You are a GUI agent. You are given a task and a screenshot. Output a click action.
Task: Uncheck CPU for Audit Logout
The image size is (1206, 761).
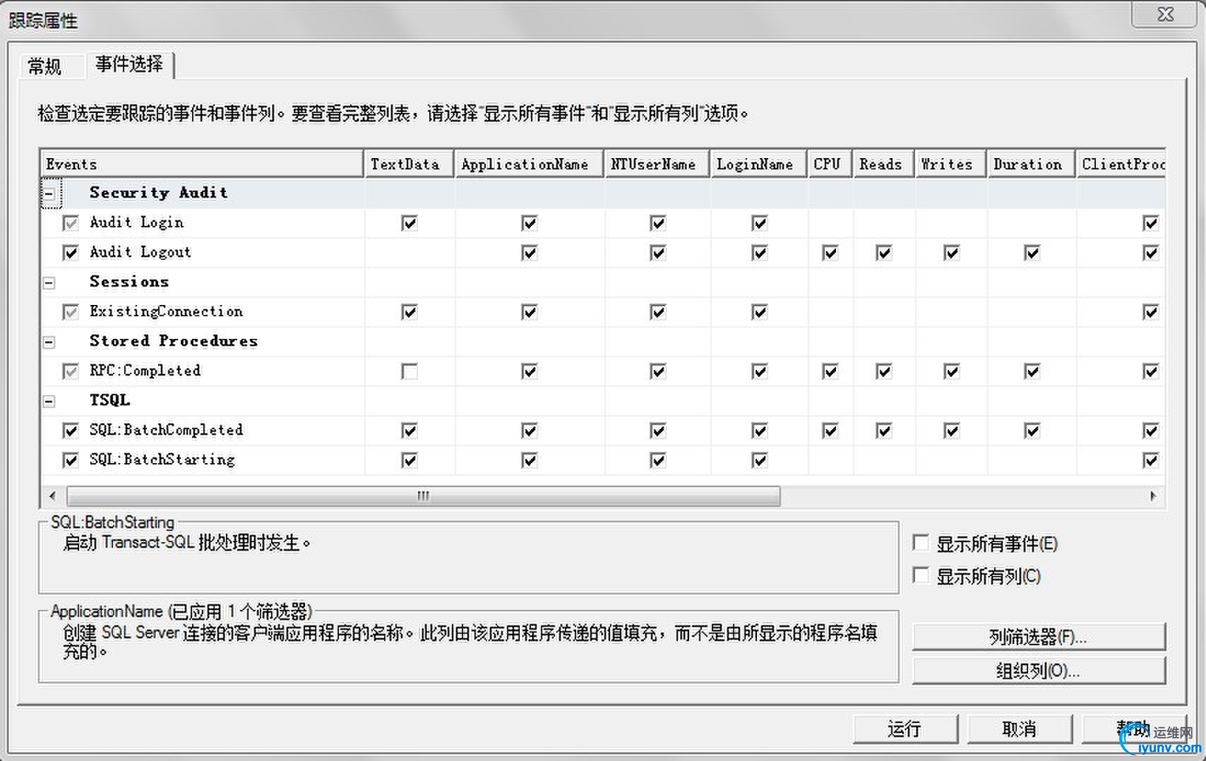pyautogui.click(x=830, y=253)
